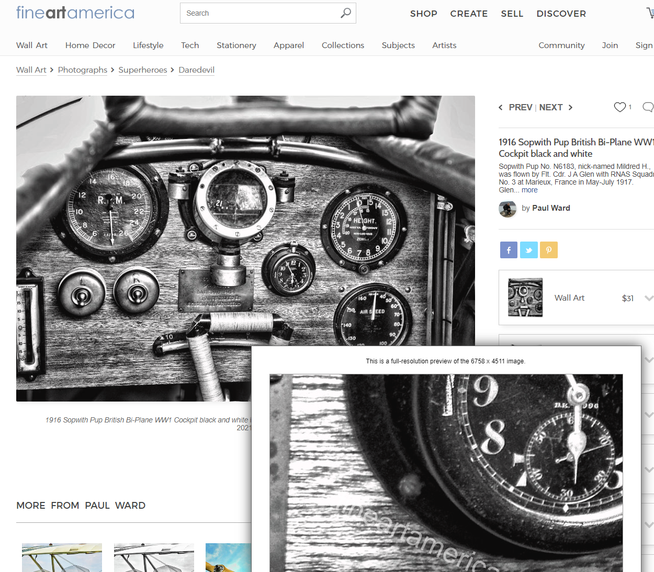Click the heart favorite icon
654x572 pixels.
[619, 107]
